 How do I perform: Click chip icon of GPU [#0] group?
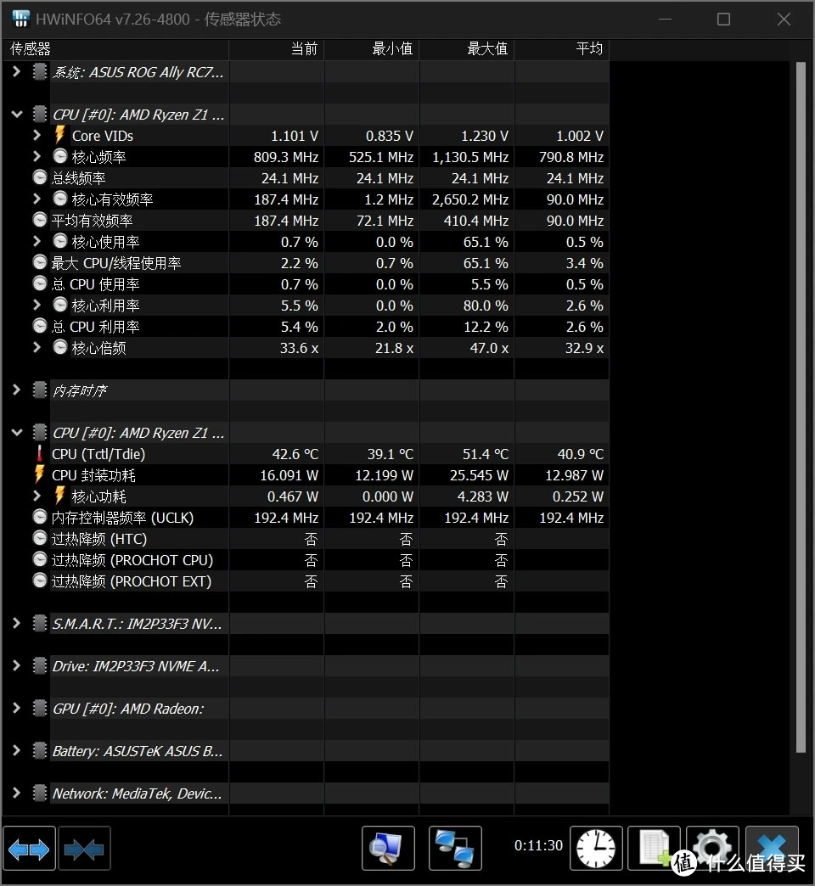[x=40, y=708]
